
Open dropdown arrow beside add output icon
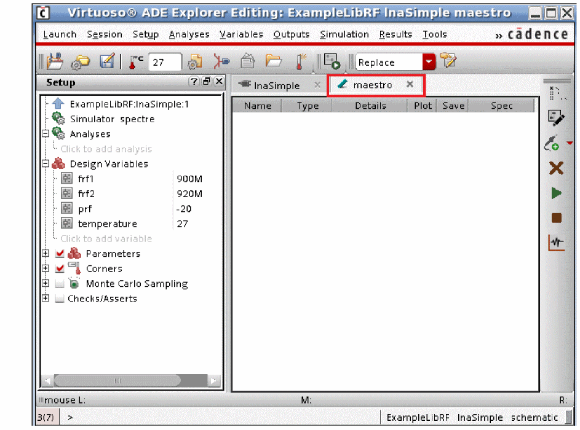click(570, 143)
